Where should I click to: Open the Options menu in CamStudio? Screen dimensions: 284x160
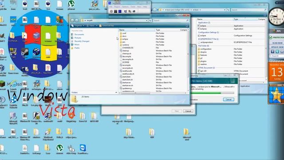tap(125, 7)
